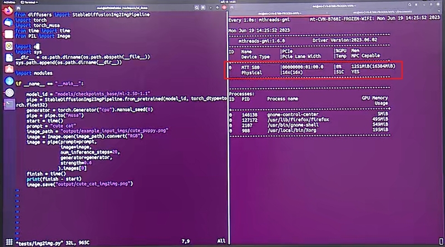Click the '549MiB' GPU memory usage value
445x247 pixels.
[380, 125]
